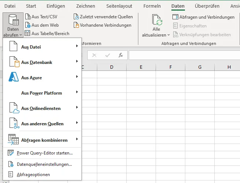
Task: Expand the Aus anderen Quellen submenu arrow
Action: [77, 122]
